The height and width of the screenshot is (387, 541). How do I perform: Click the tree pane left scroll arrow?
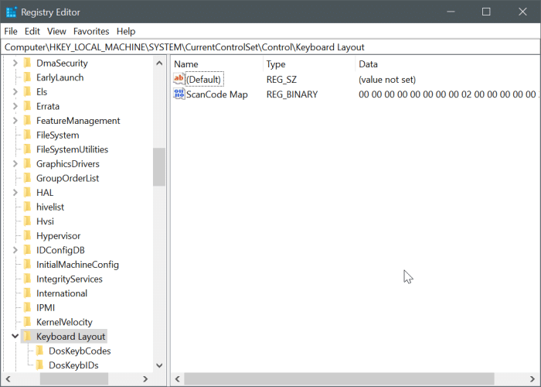pos(9,379)
